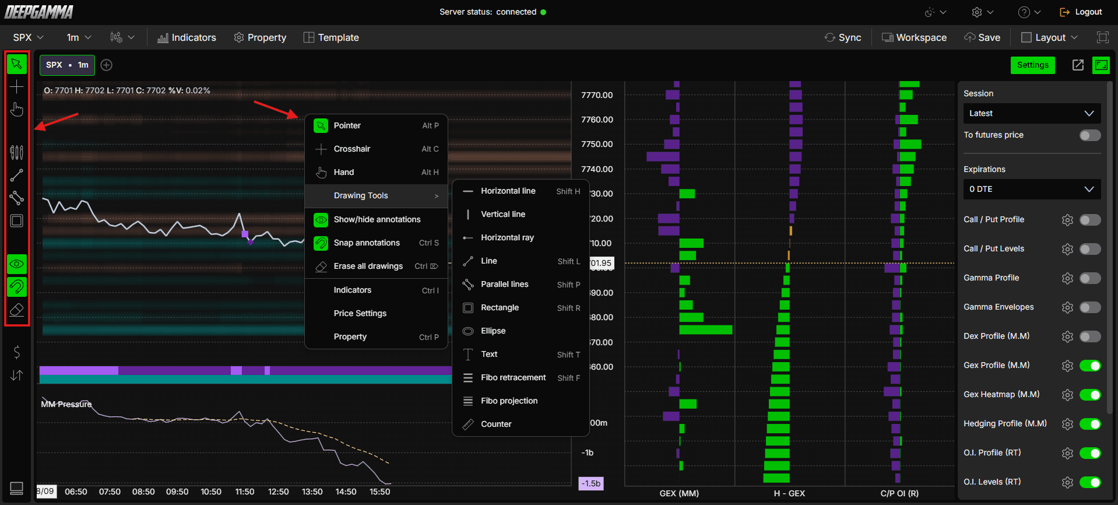Turn on Call / Put Profile toggle
The width and height of the screenshot is (1118, 505).
[1090, 220]
